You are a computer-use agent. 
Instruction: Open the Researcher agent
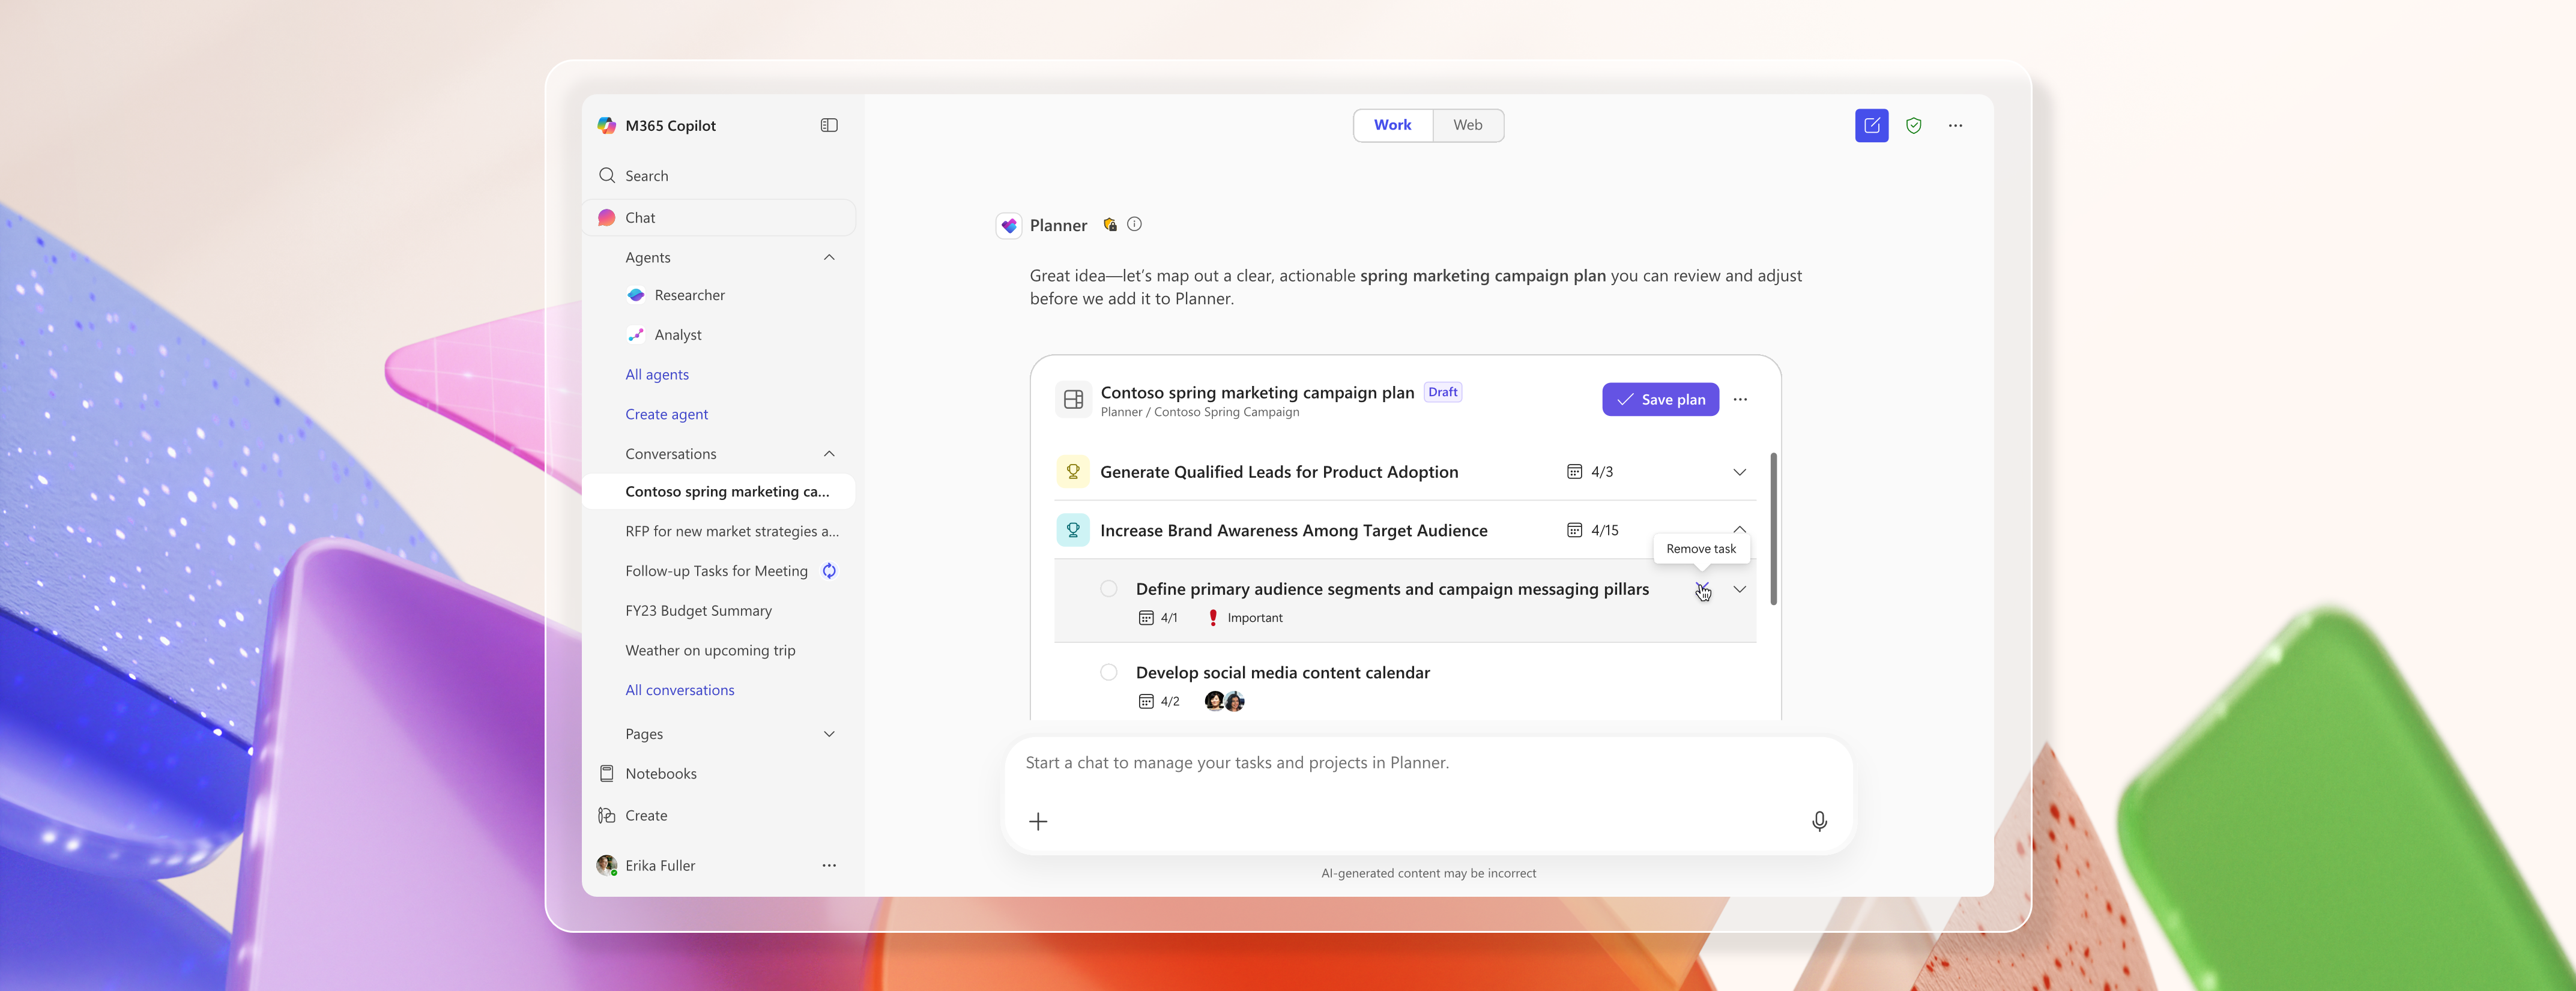pyautogui.click(x=689, y=295)
